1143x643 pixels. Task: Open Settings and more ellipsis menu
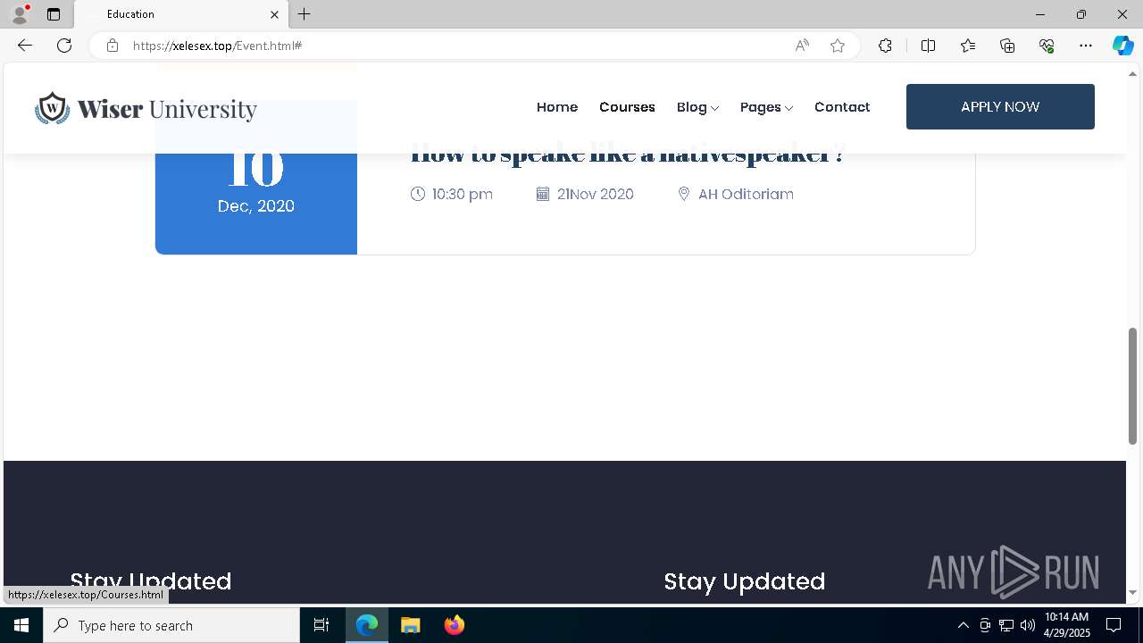pos(1086,46)
